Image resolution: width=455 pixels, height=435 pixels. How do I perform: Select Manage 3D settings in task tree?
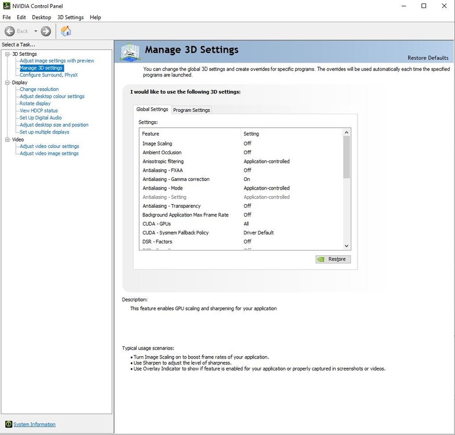click(x=41, y=68)
